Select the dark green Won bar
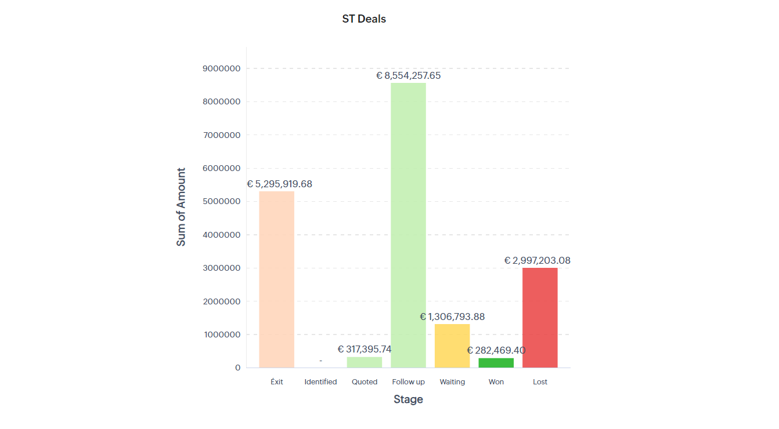Screen dimensions: 779x429 pyautogui.click(x=496, y=363)
